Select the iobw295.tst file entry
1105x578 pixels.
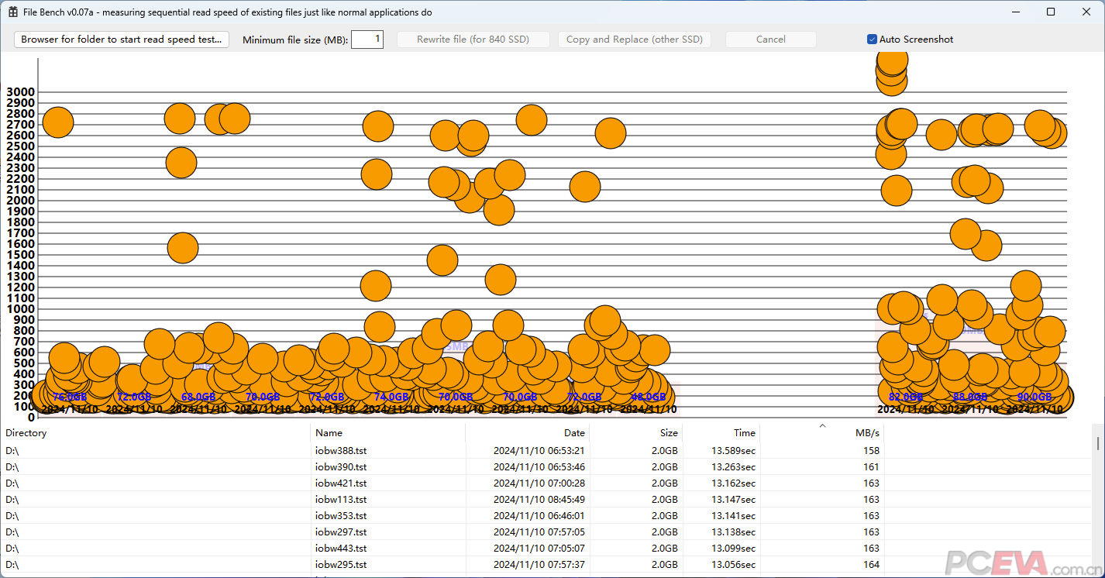[x=341, y=564]
